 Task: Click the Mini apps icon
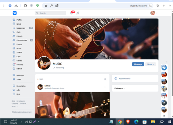tap(14, 75)
